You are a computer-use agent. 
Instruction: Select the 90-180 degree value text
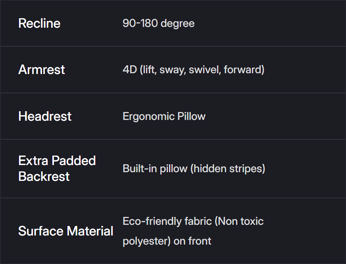pyautogui.click(x=158, y=23)
